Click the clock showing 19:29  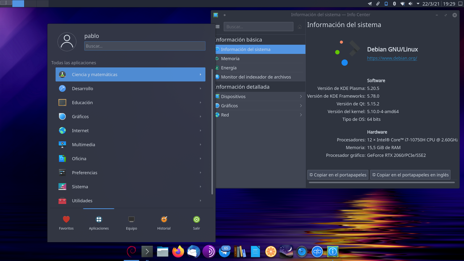(449, 4)
